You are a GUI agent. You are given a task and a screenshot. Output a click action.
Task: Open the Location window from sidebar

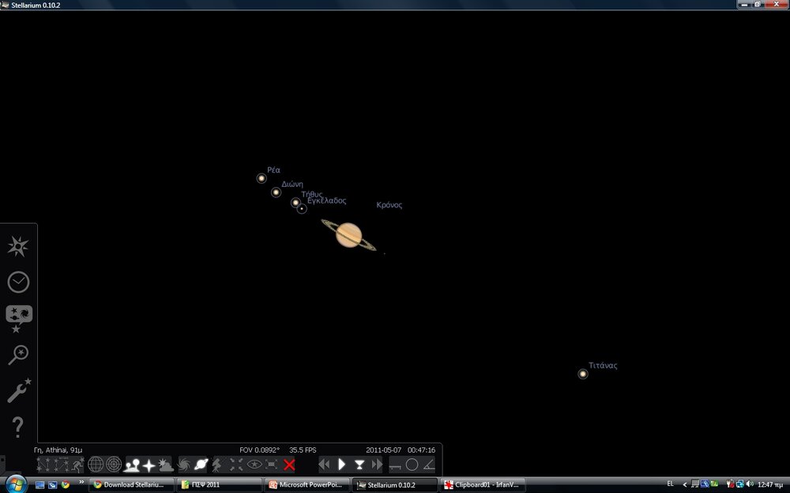point(17,247)
